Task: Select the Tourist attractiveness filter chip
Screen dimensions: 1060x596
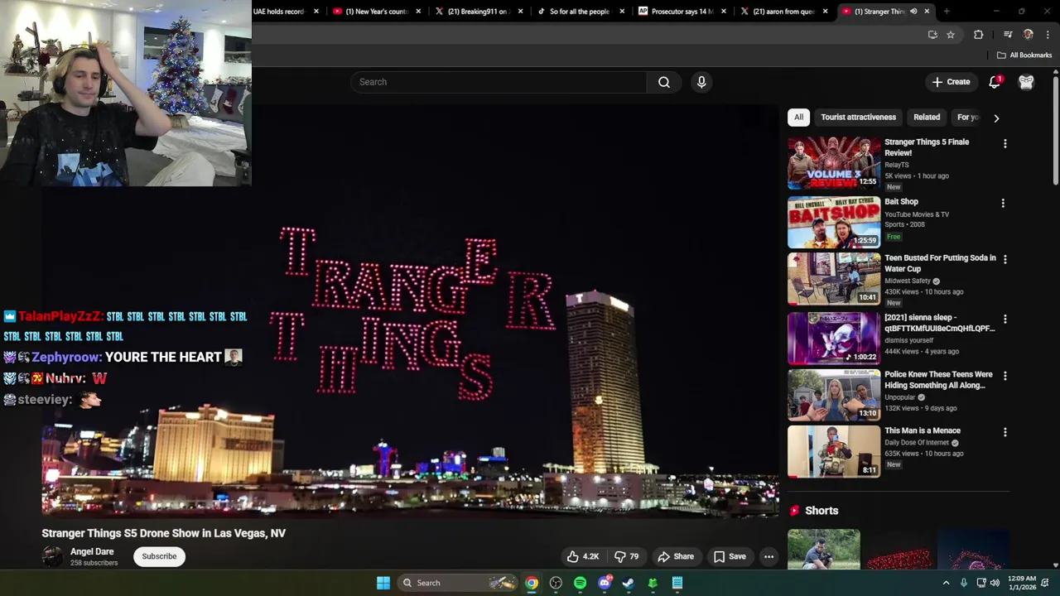Action: coord(858,118)
